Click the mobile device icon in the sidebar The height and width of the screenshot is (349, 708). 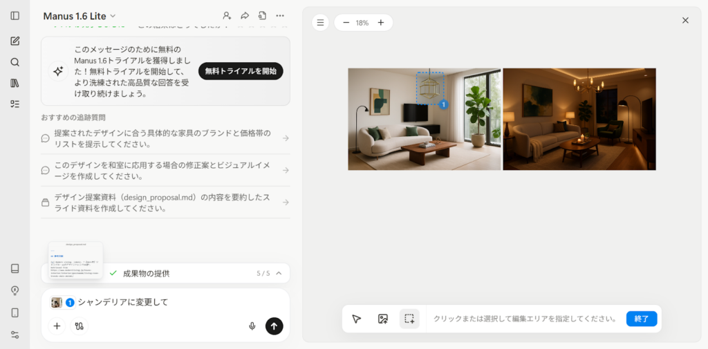pos(15,312)
